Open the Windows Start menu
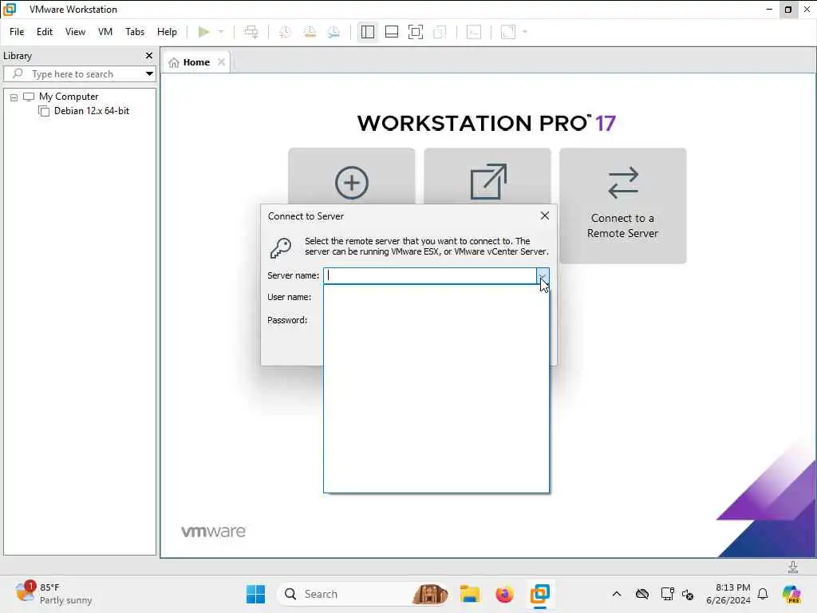This screenshot has height=613, width=817. pos(255,594)
